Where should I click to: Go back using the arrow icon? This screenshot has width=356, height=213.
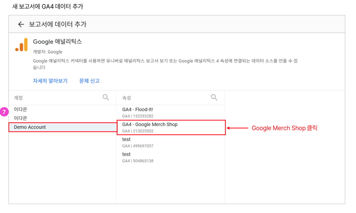pos(21,24)
